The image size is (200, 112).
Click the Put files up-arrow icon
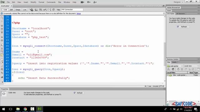pyautogui.click(x=182, y=69)
